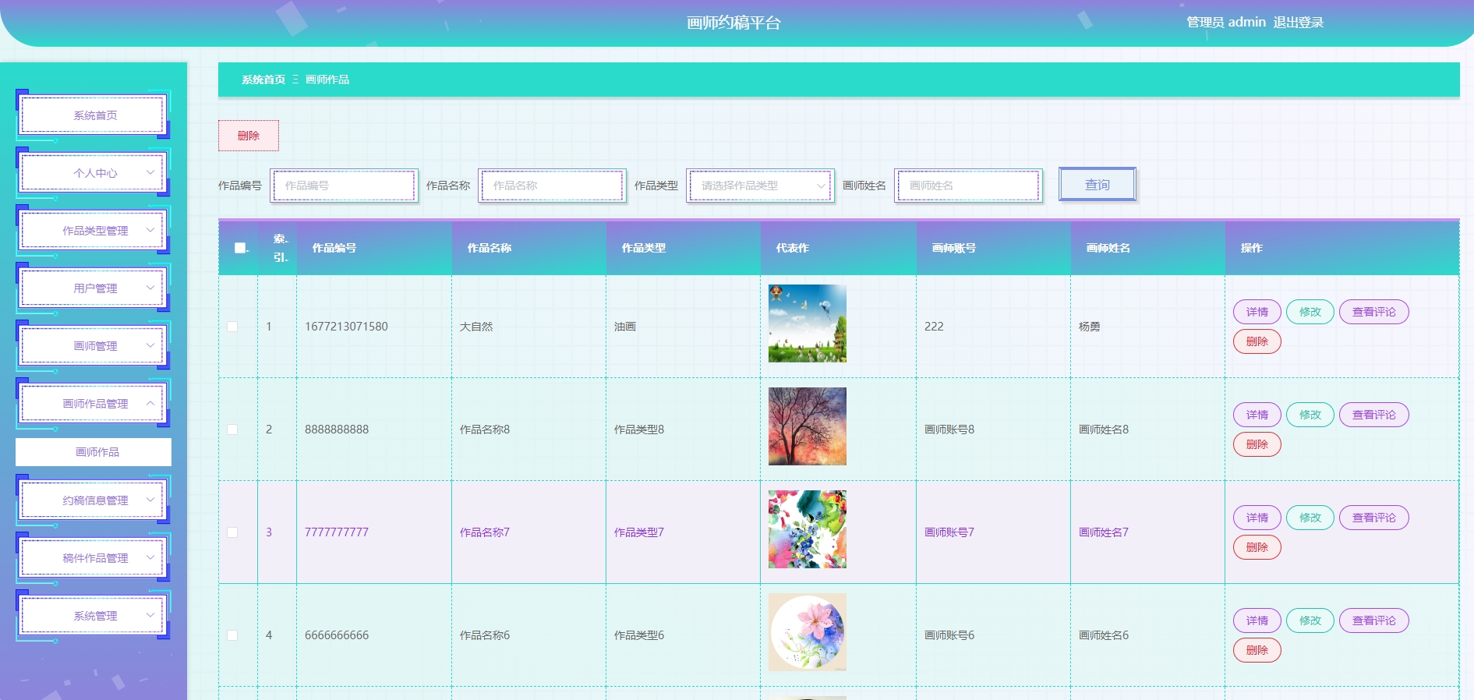The height and width of the screenshot is (700, 1474).
Task: Expand 用户管理 sidebar menu
Action: [94, 288]
